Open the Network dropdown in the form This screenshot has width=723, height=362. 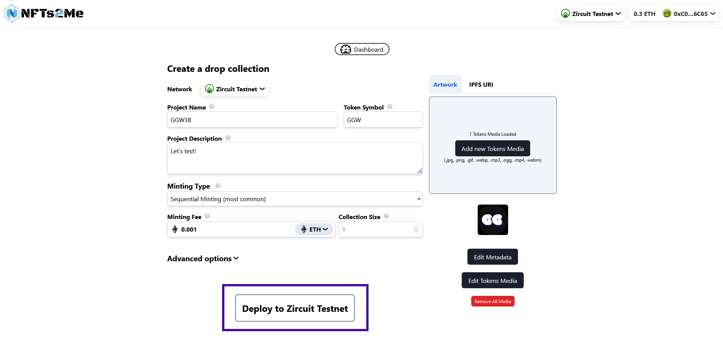(235, 89)
